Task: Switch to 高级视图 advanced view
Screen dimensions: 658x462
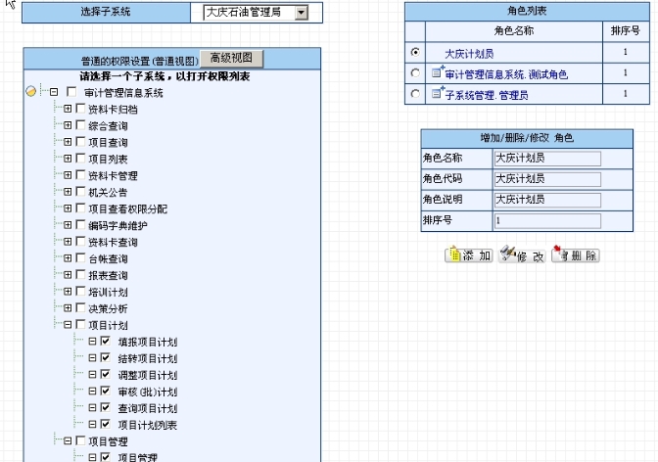Action: (x=231, y=58)
